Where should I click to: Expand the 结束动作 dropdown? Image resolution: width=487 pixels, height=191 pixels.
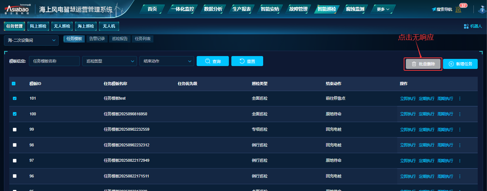167,61
